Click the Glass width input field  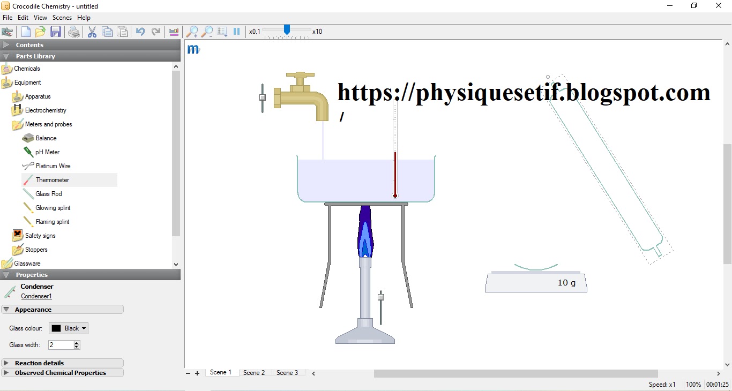coord(61,345)
